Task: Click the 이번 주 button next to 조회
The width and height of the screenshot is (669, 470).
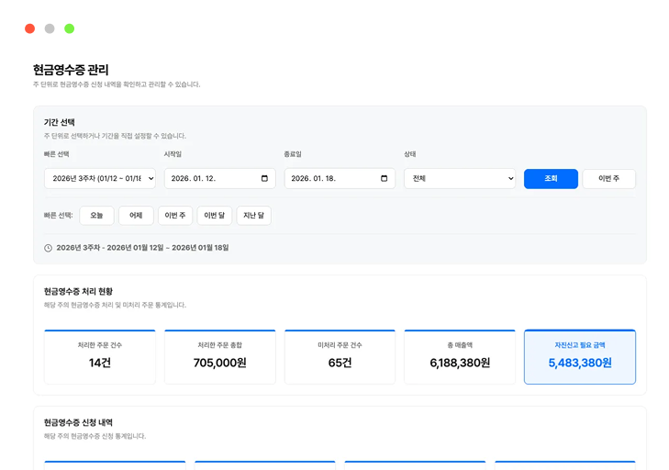Action: (x=608, y=179)
